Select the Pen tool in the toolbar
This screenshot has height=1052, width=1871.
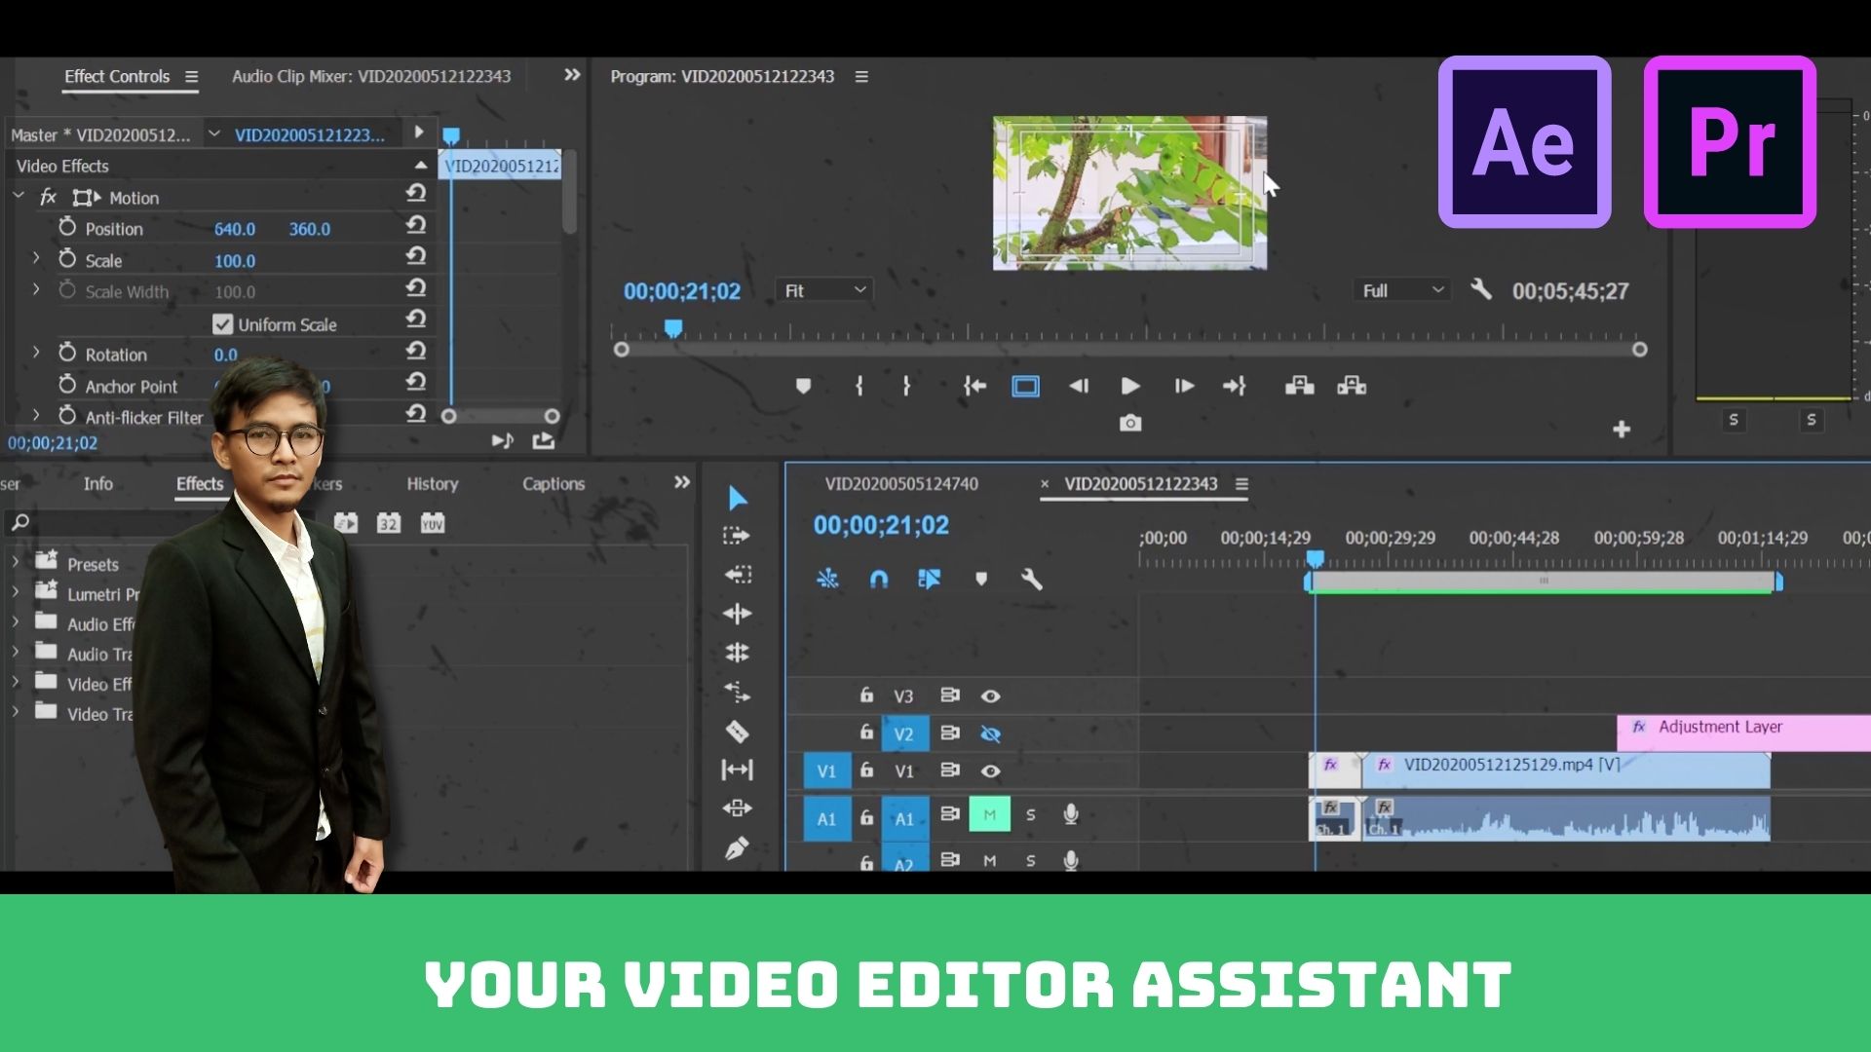[x=738, y=848]
